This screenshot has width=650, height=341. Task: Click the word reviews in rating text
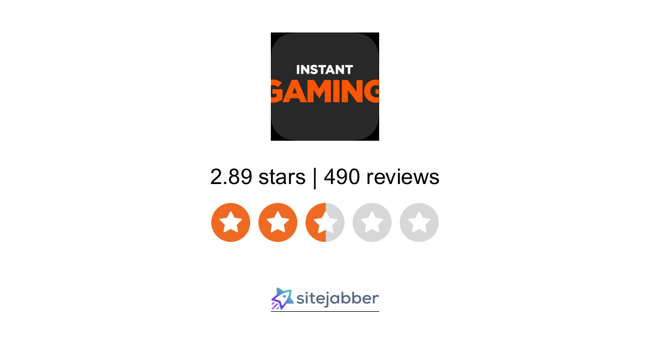[x=403, y=177]
